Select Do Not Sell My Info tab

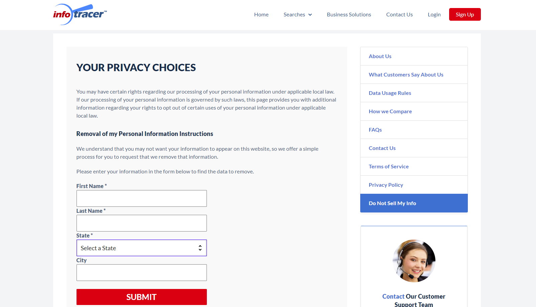tap(414, 203)
